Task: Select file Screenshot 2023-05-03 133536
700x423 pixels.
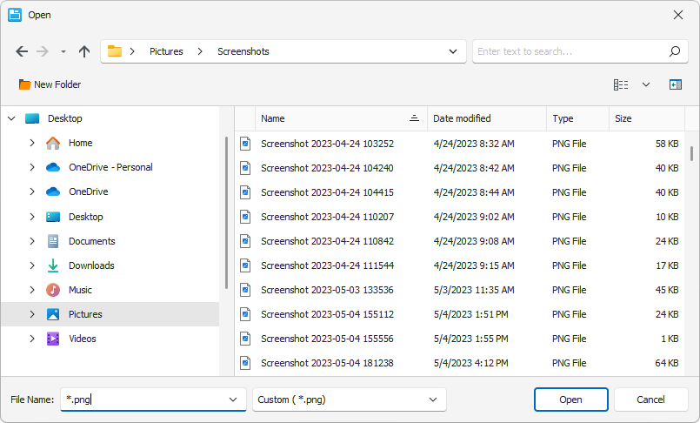Action: tap(327, 290)
